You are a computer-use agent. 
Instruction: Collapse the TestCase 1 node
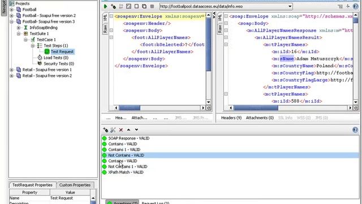point(25,40)
